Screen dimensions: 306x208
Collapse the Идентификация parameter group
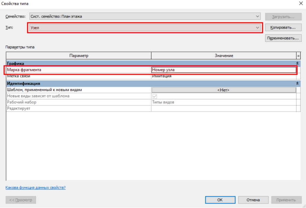click(297, 83)
